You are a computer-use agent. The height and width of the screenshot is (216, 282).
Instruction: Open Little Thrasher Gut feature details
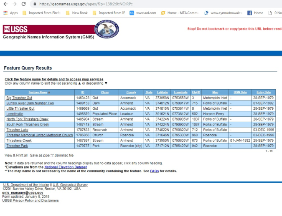coord(20,109)
